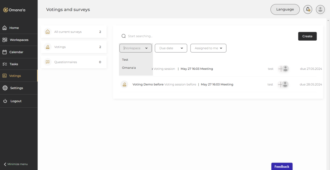Screen dimensions: 330x170
Task: Click the notification bell icon
Action: [x=308, y=9]
